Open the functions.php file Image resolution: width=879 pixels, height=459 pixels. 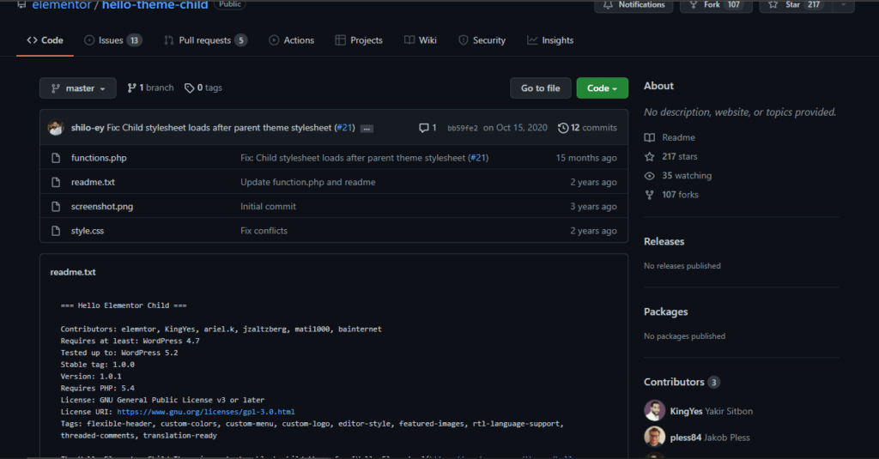99,158
